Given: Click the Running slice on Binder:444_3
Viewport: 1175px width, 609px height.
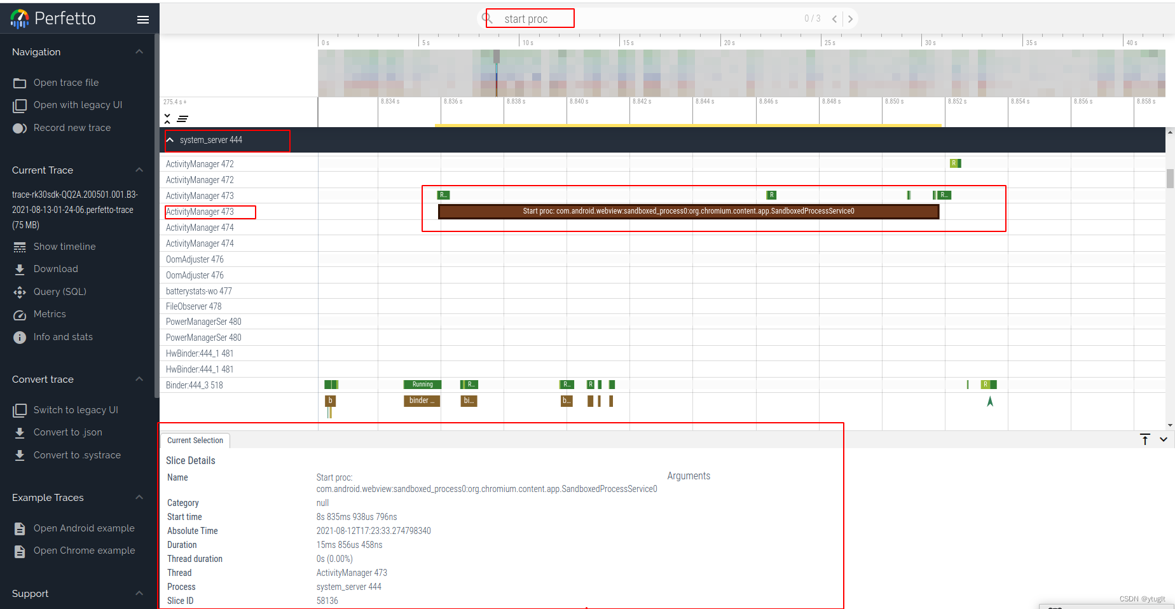Looking at the screenshot, I should [422, 385].
